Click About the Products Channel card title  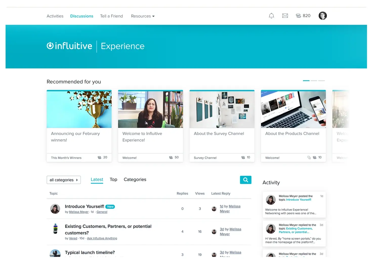(x=292, y=134)
